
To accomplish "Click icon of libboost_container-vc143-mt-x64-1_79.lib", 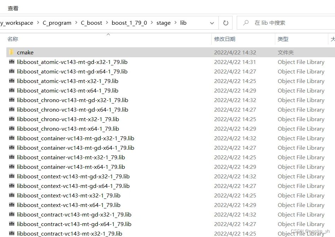I will click(12, 167).
